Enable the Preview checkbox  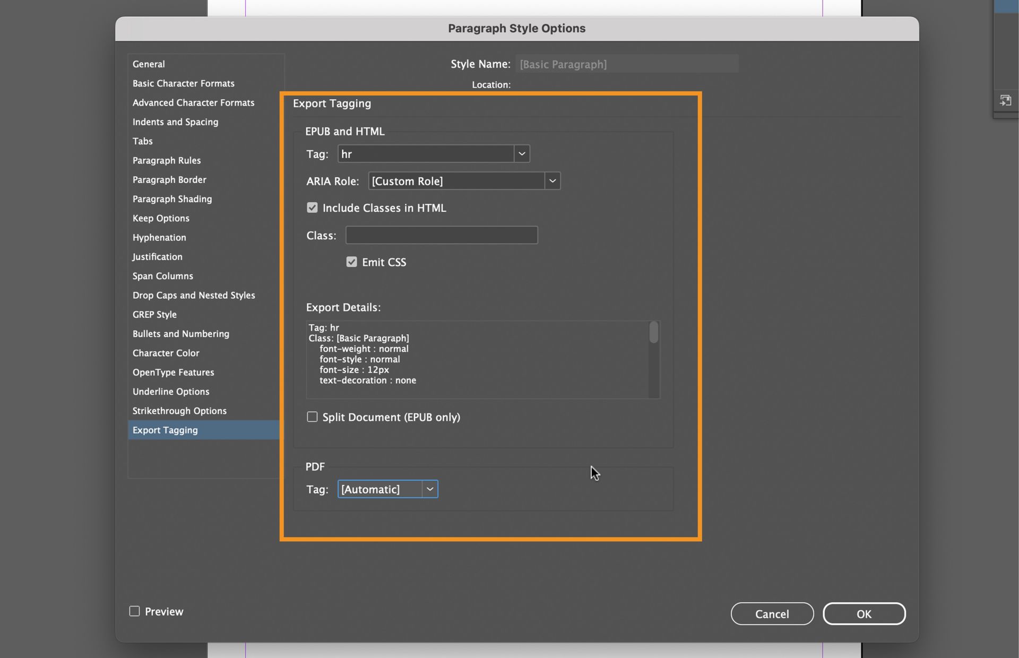[135, 611]
